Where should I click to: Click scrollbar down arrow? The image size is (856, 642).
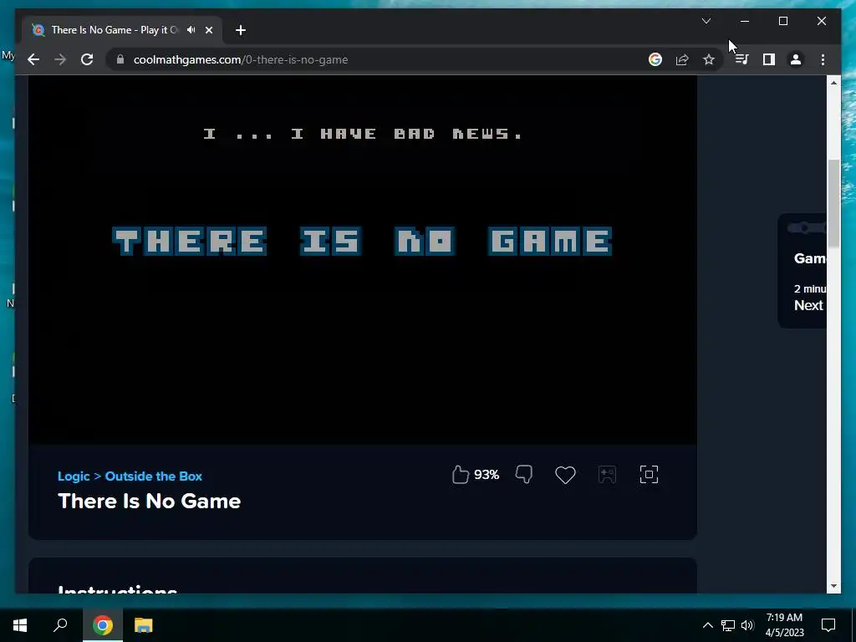(833, 586)
